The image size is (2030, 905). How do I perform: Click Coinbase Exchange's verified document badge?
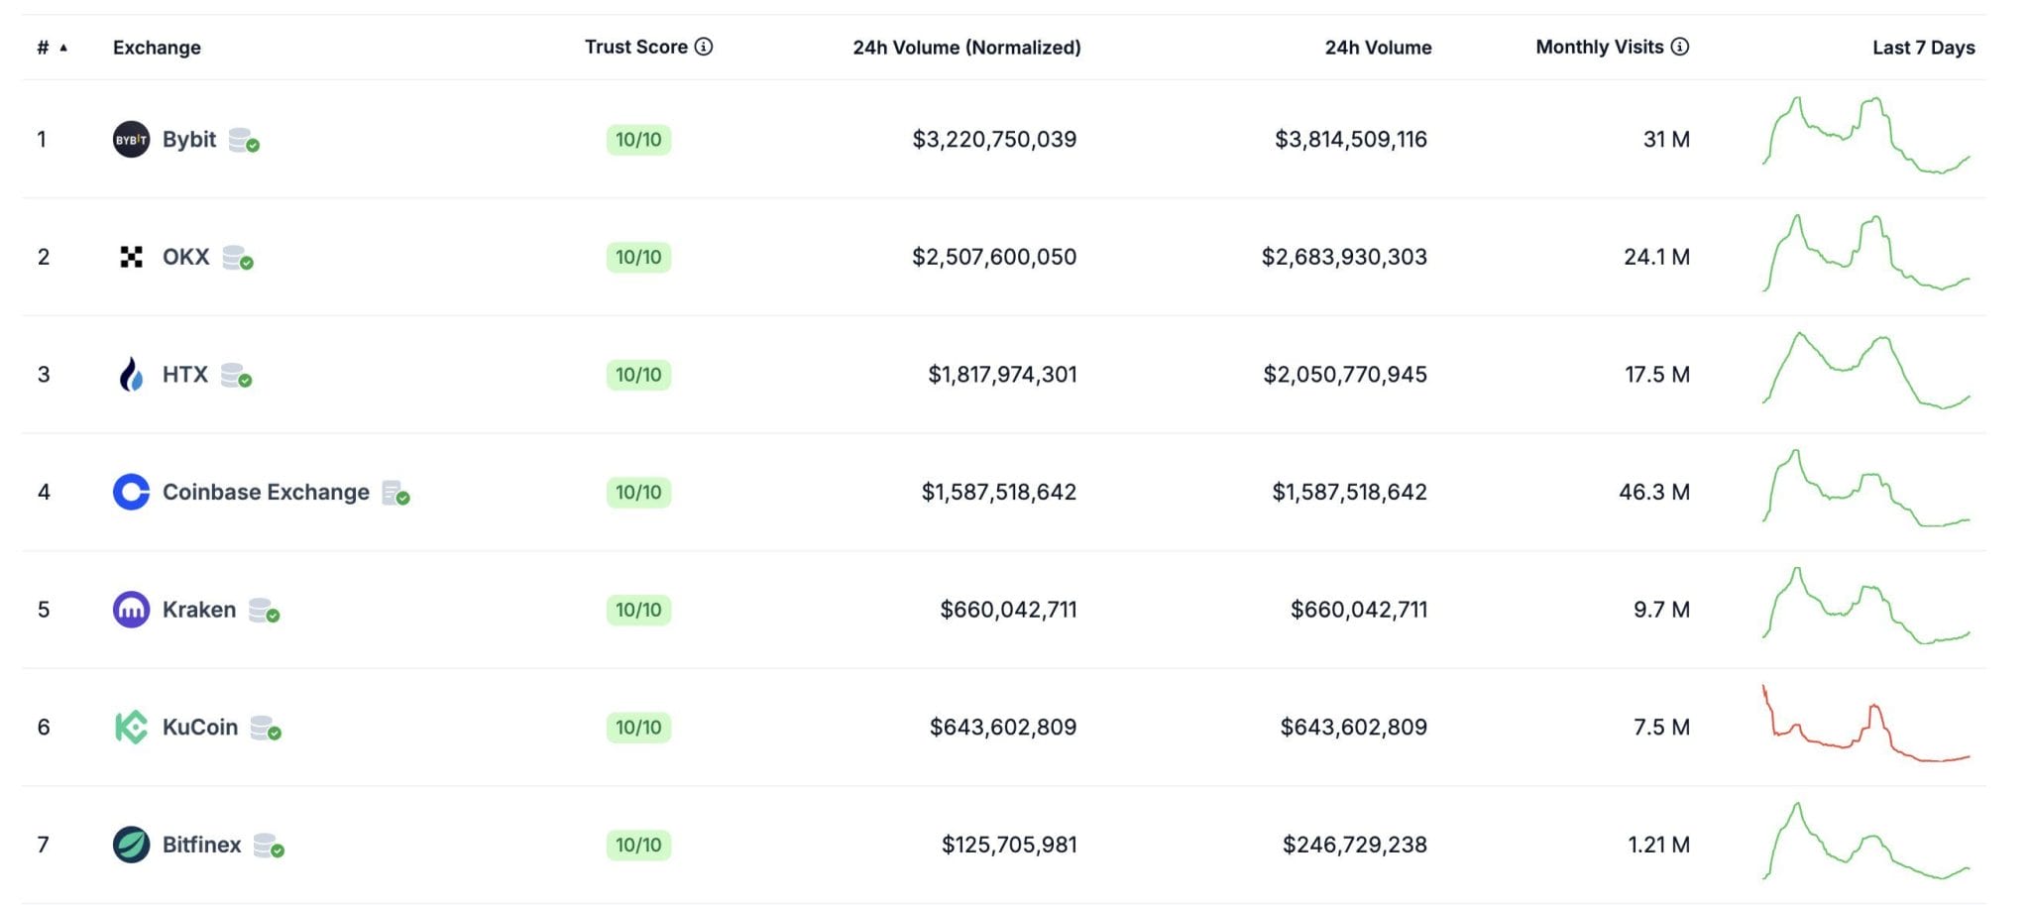(395, 494)
